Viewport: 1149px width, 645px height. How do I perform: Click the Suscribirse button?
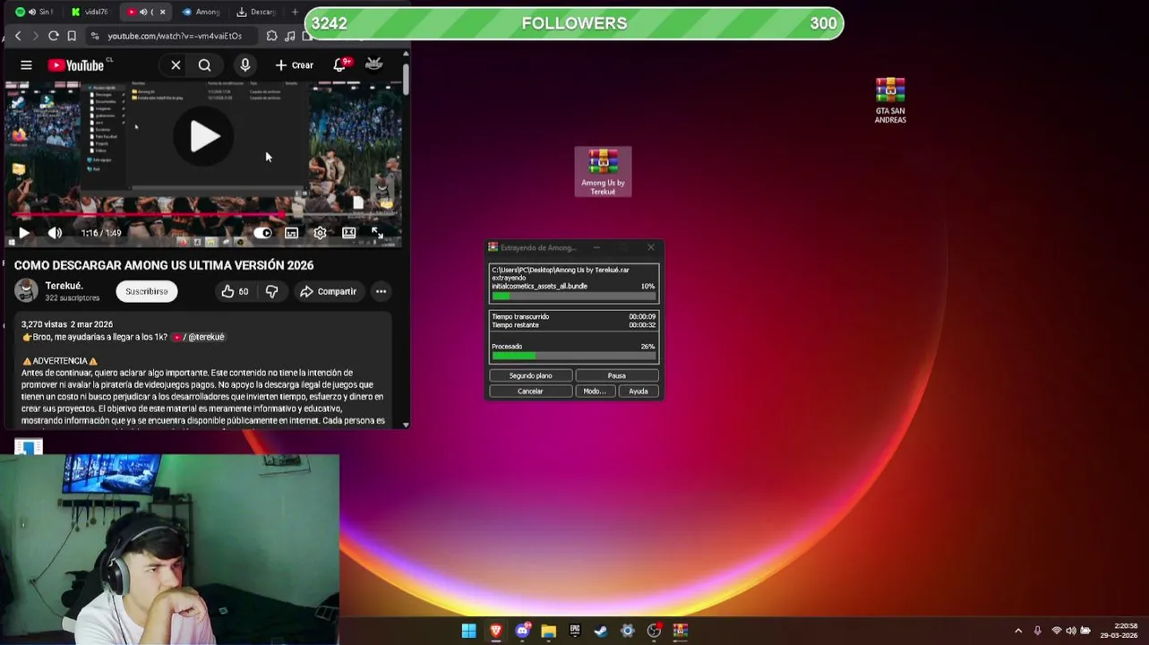pos(146,291)
